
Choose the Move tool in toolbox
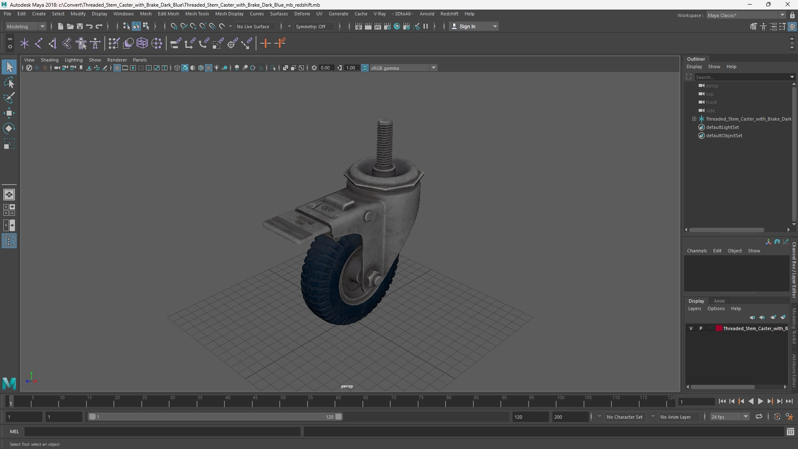click(9, 113)
